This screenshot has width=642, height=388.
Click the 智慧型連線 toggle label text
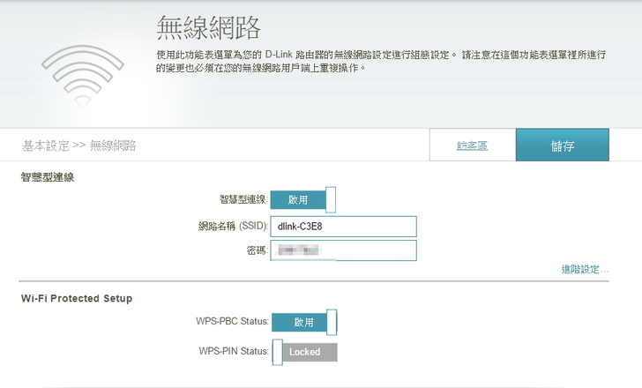(243, 200)
